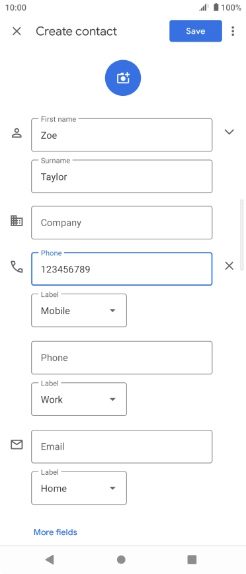
Task: Tap the company building icon
Action: point(17,221)
